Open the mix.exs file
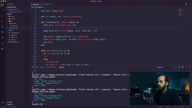Screen dimensions: 192x108 click(13, 40)
